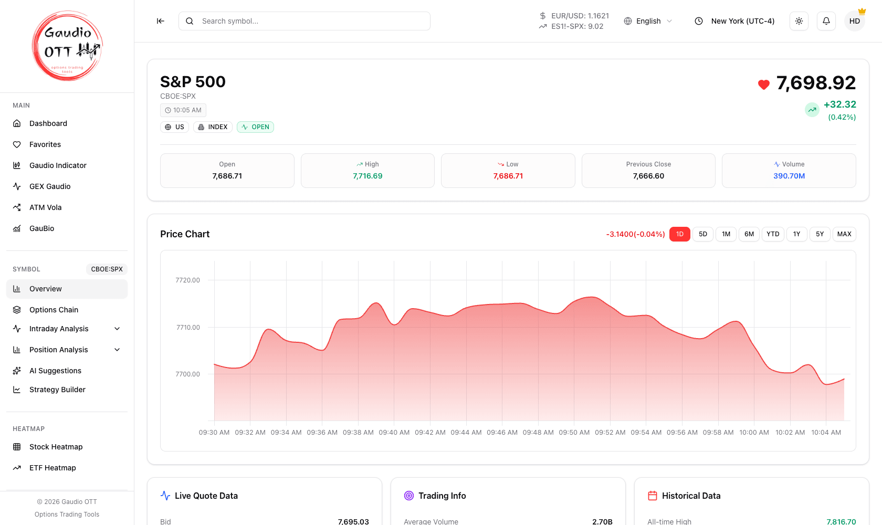Viewport: 882px width, 525px height.
Task: Click the clock timezone icon
Action: pyautogui.click(x=699, y=21)
